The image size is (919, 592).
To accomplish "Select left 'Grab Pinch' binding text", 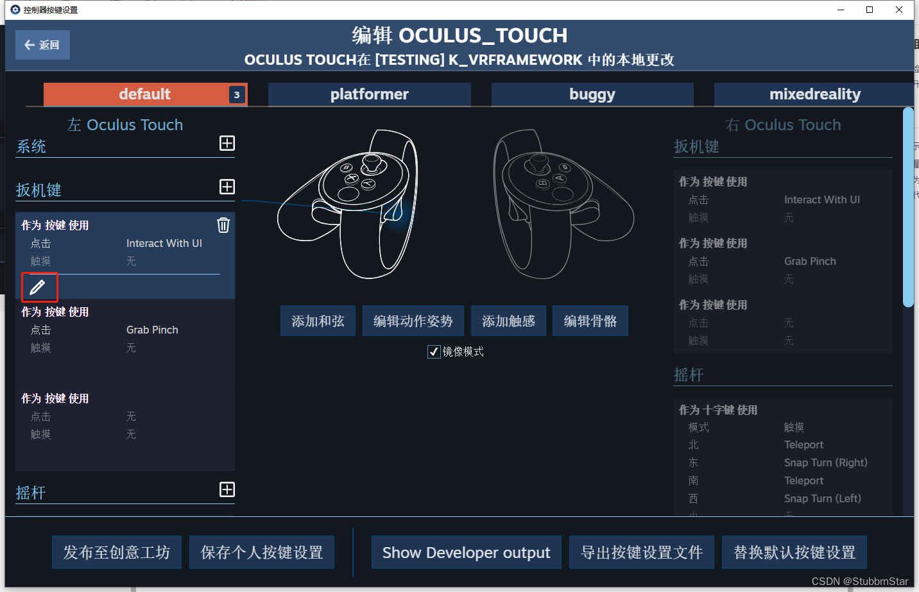I will click(x=152, y=330).
